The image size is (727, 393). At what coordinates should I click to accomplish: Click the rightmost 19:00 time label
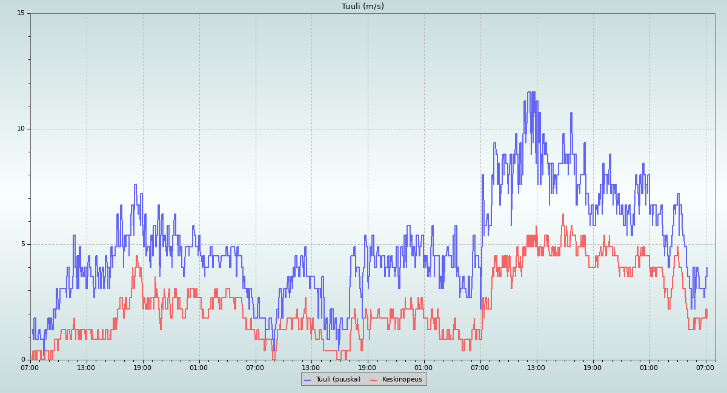tap(593, 367)
